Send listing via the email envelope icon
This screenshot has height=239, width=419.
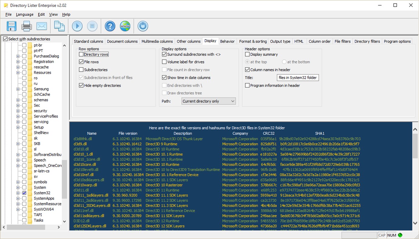point(42,26)
